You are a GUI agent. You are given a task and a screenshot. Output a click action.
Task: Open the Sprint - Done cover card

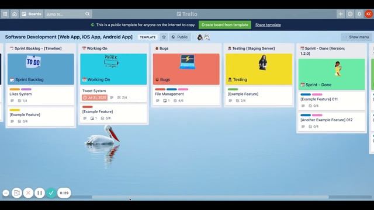tap(331, 74)
